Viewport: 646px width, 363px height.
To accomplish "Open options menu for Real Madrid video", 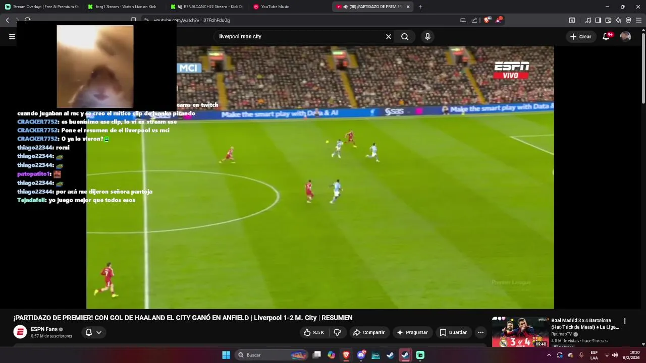I will pyautogui.click(x=625, y=321).
